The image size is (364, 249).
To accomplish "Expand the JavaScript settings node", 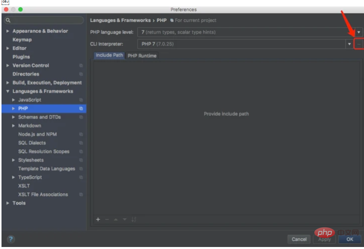I will point(14,100).
